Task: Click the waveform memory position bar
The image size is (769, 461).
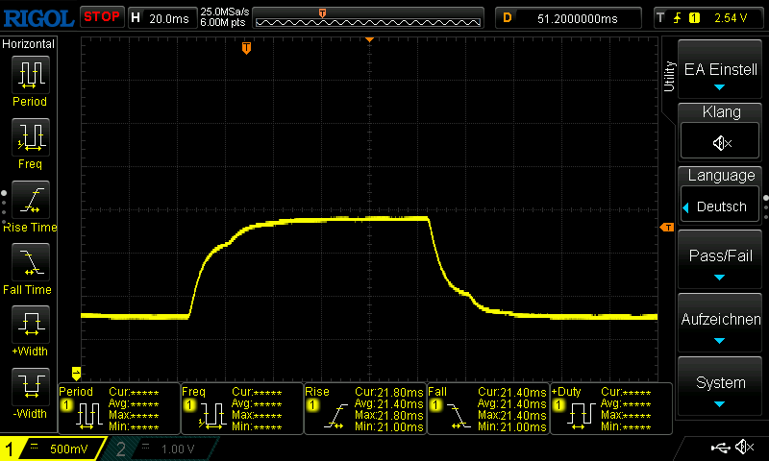Action: (370, 16)
